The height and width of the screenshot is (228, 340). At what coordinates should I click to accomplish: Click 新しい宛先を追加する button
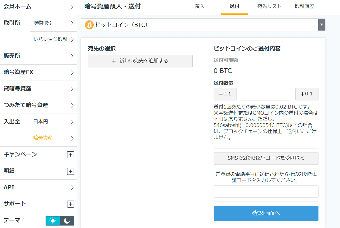point(140,61)
